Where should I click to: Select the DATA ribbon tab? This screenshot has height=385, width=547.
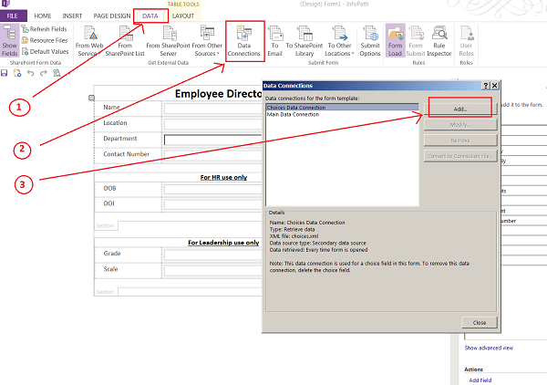pos(150,16)
